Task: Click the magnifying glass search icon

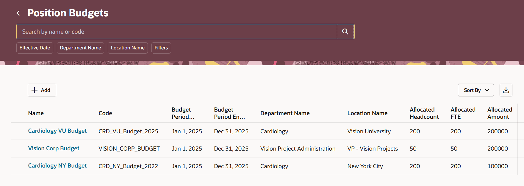Action: pyautogui.click(x=345, y=32)
